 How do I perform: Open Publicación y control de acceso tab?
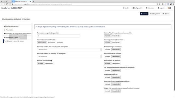(x=17, y=41)
